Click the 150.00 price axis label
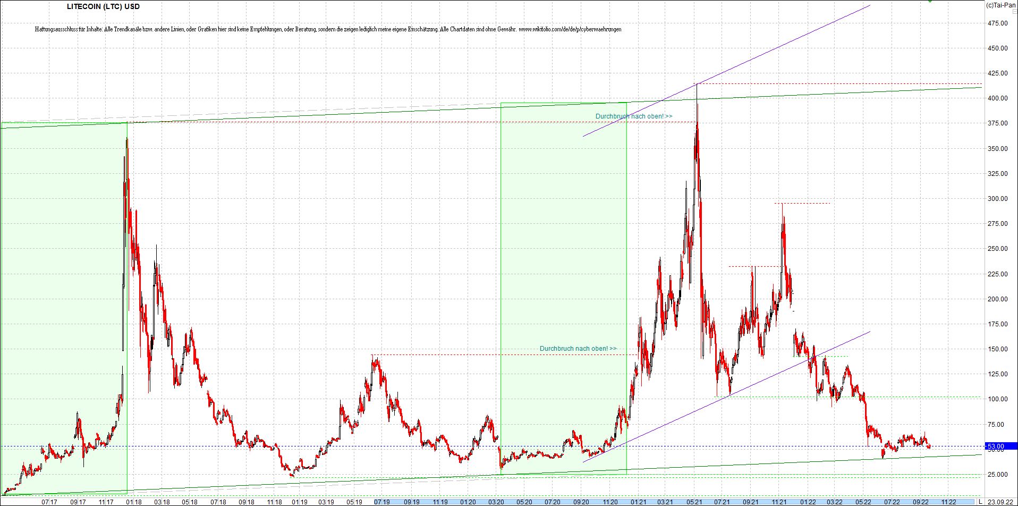1018x506 pixels. pos(997,349)
